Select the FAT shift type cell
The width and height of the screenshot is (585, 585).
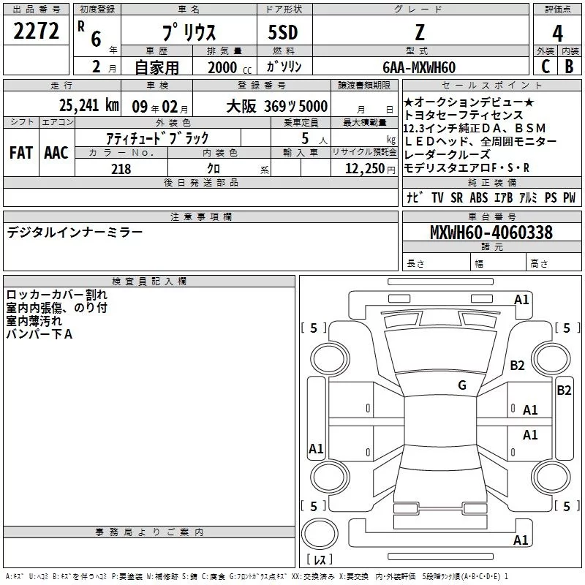21,152
